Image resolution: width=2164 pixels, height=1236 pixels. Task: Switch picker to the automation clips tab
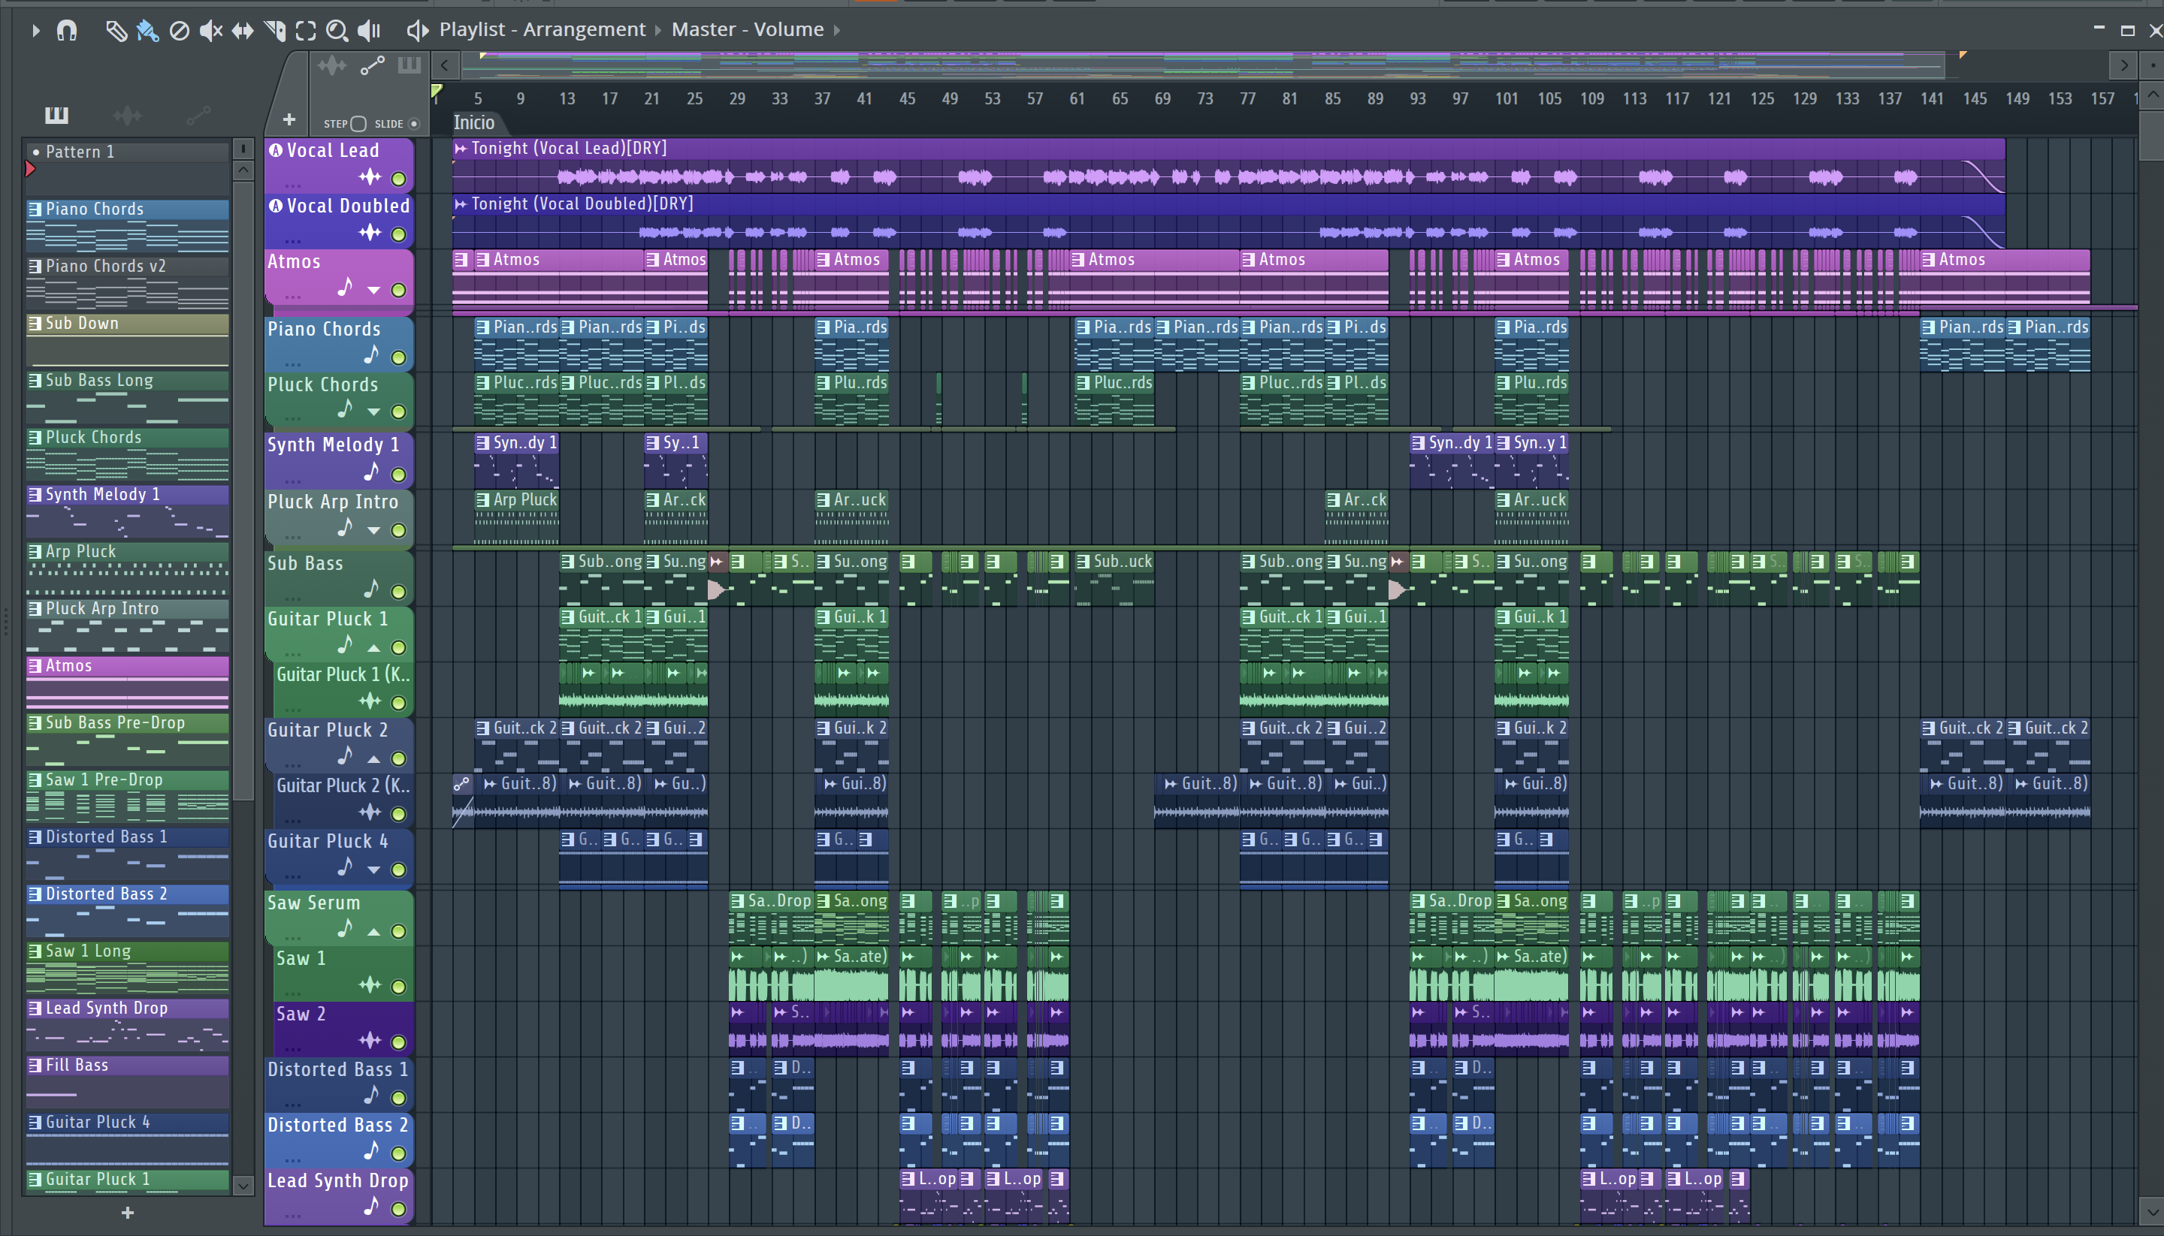click(198, 115)
